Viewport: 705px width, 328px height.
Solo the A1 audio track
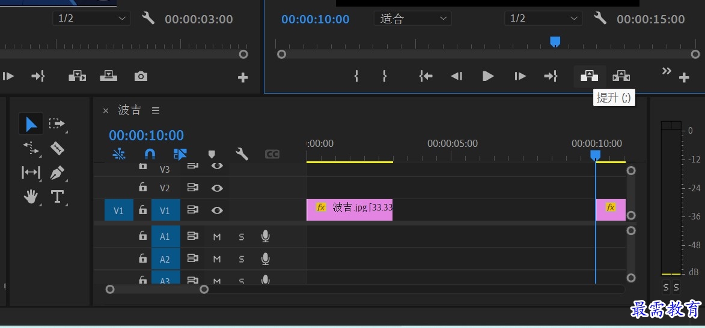tap(242, 236)
